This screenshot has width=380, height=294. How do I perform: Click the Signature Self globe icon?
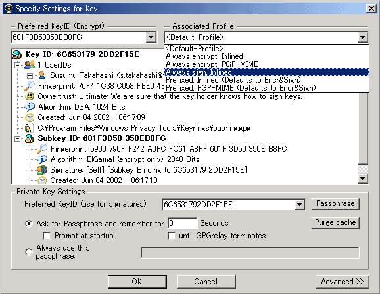(x=42, y=170)
